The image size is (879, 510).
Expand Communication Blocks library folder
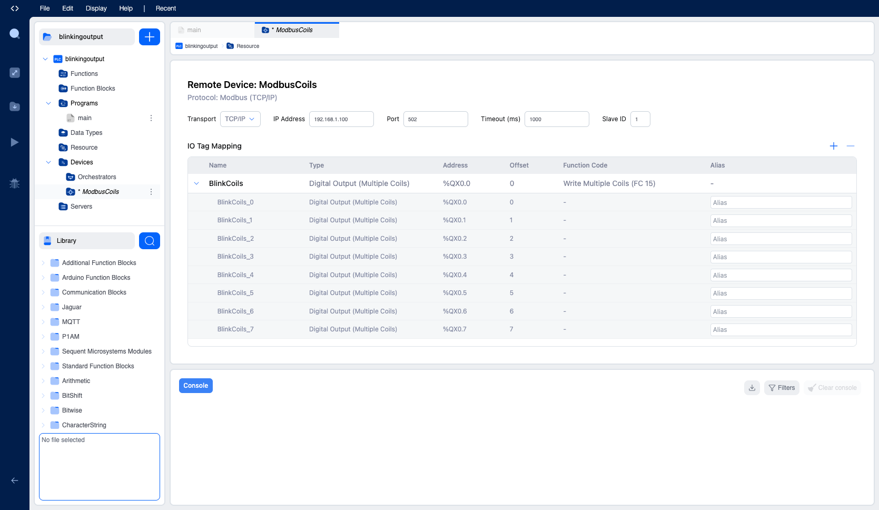point(43,292)
